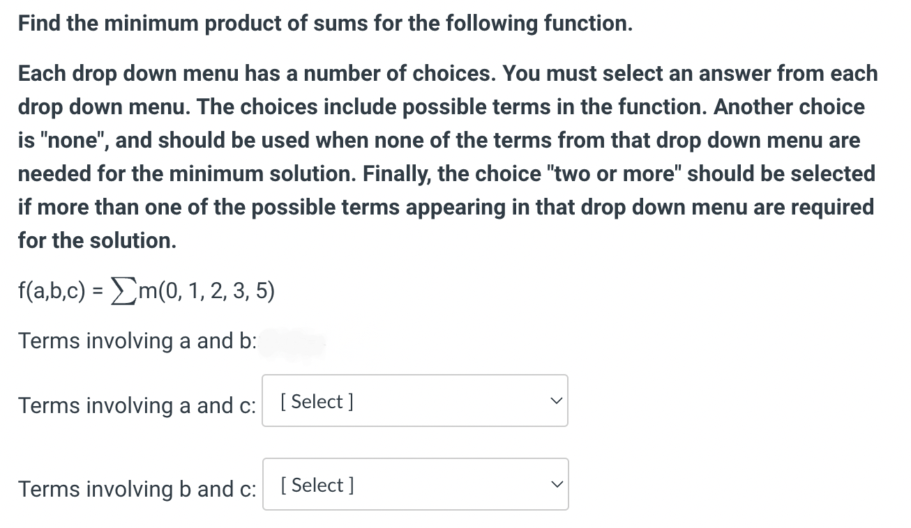Click the '[ Select ]' placeholder in the b and c menu
Screen dimensions: 911x528
click(x=316, y=485)
